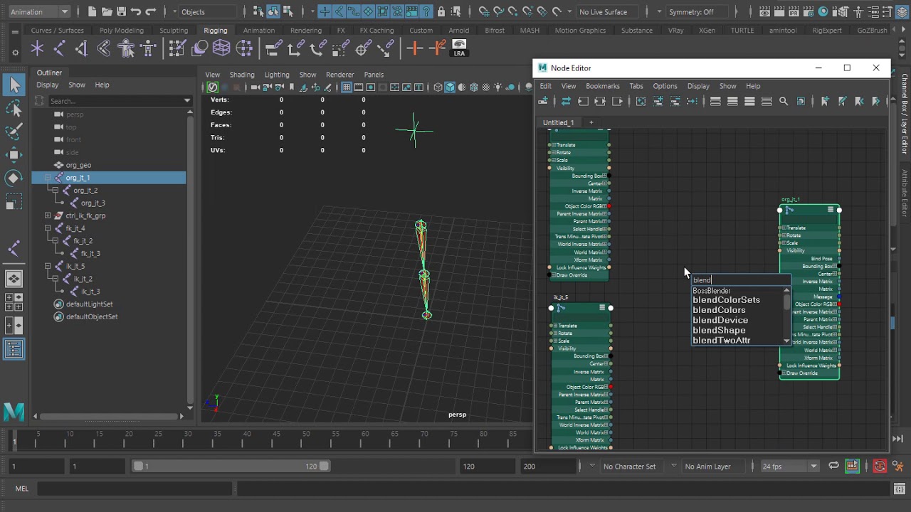Pick blendShape from node suggestions
Image resolution: width=911 pixels, height=512 pixels.
pyautogui.click(x=719, y=330)
